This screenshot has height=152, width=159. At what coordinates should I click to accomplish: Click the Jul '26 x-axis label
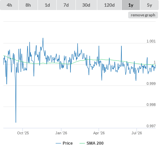[x=137, y=133]
